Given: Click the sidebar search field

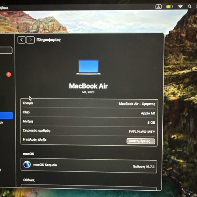Looking at the screenshot, I should pos(6,50).
